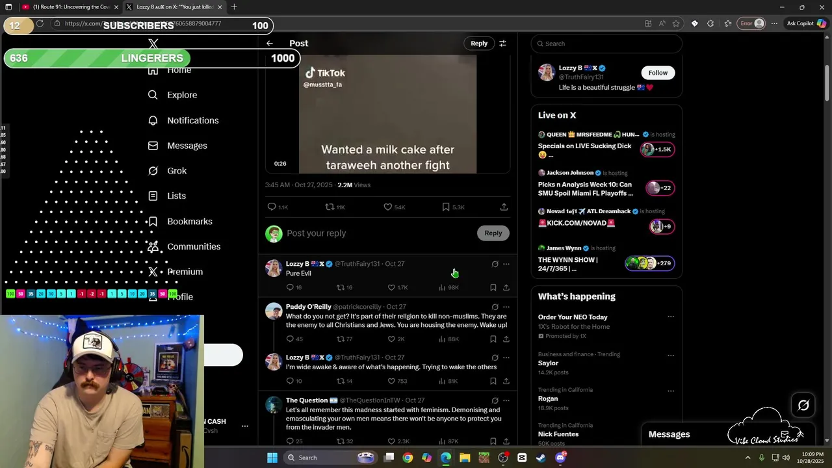This screenshot has width=832, height=468.
Task: Open Communities in the sidebar
Action: point(184,246)
